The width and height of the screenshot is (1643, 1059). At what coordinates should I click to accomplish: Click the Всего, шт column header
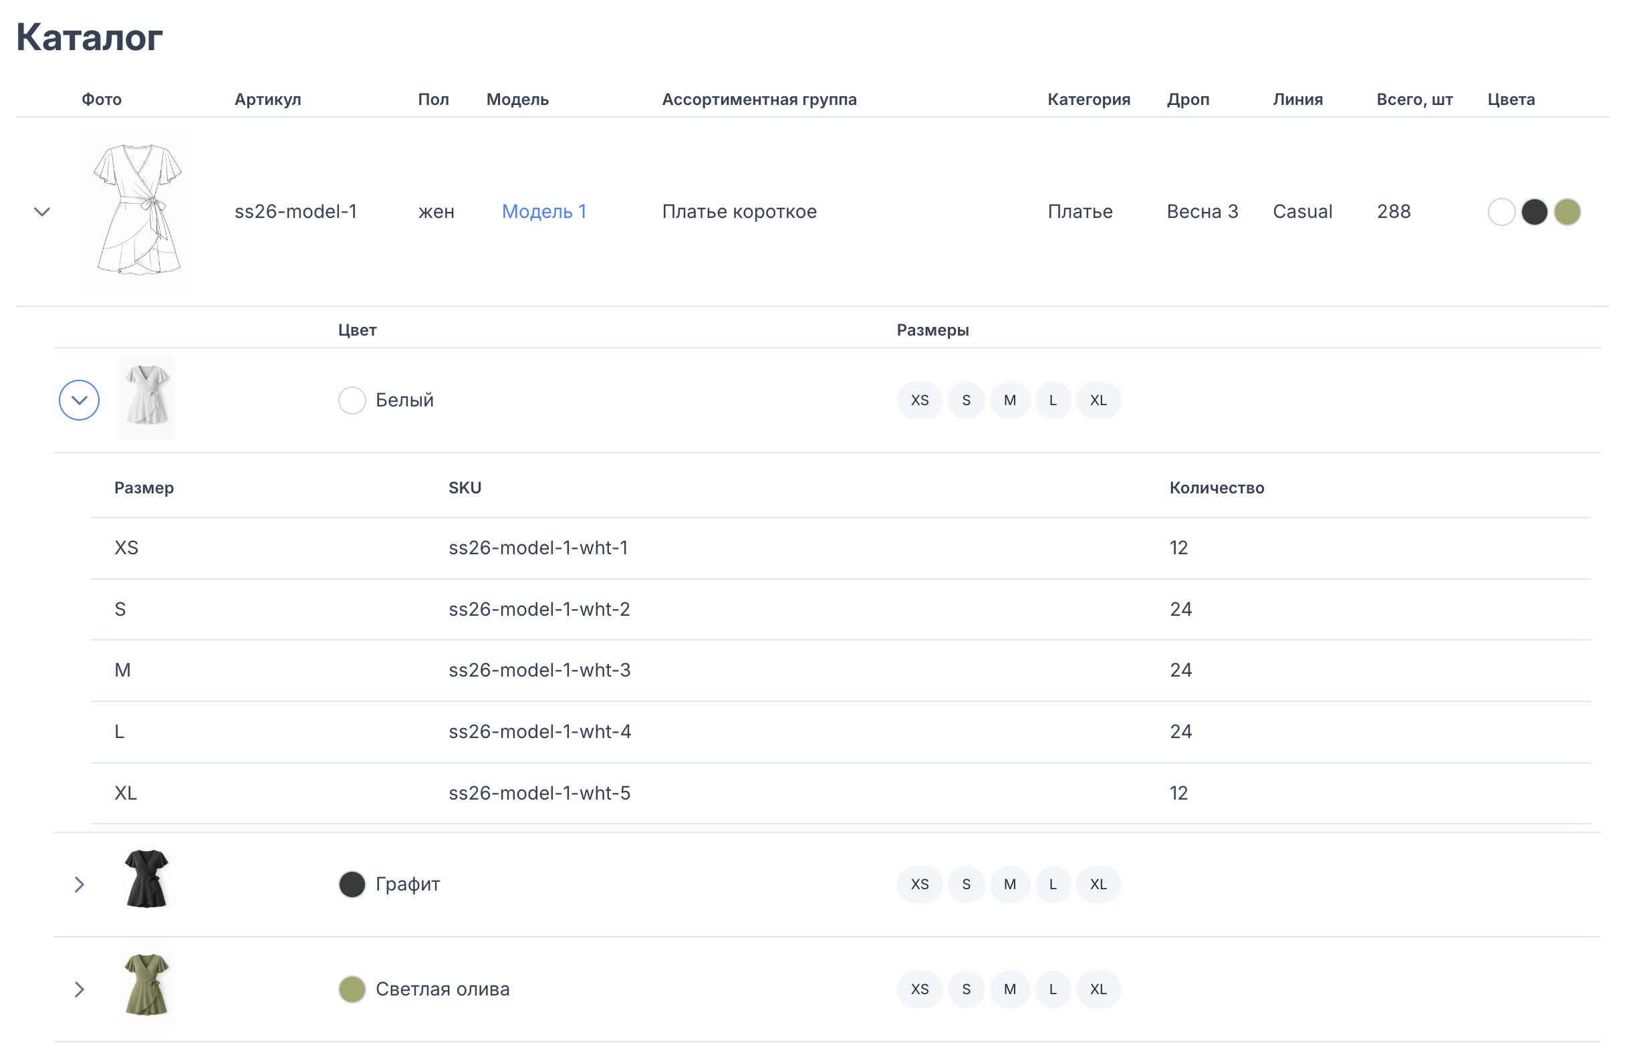[x=1415, y=100]
